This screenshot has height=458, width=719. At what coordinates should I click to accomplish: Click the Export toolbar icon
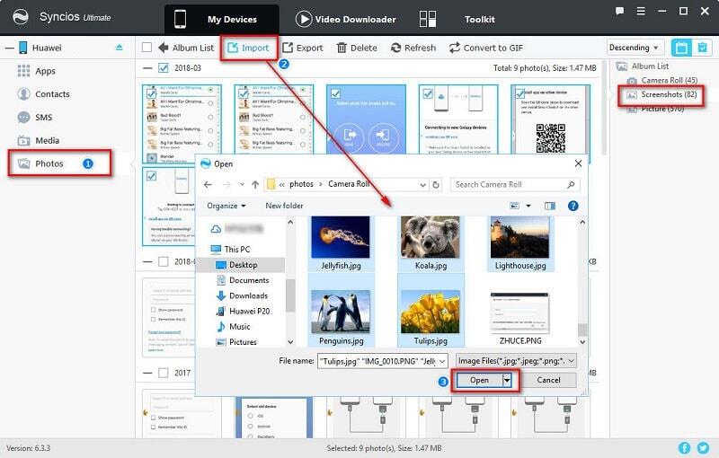pos(288,48)
